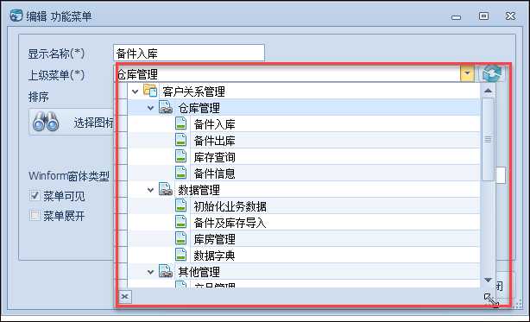The image size is (530, 322).
Task: Minimize the 编辑 功能菜单 window
Action: tap(457, 17)
